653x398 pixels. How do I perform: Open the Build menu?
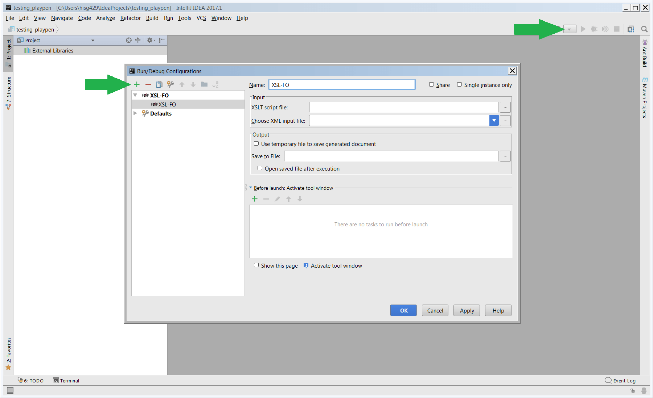[152, 18]
